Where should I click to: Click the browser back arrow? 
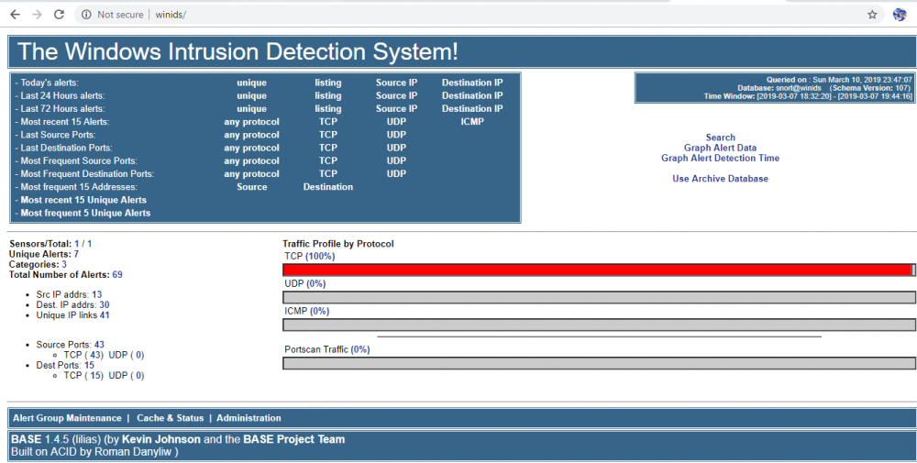point(15,15)
